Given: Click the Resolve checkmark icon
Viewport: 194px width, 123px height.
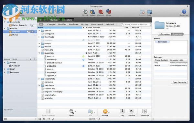Looking at the screenshot, I should (105, 111).
